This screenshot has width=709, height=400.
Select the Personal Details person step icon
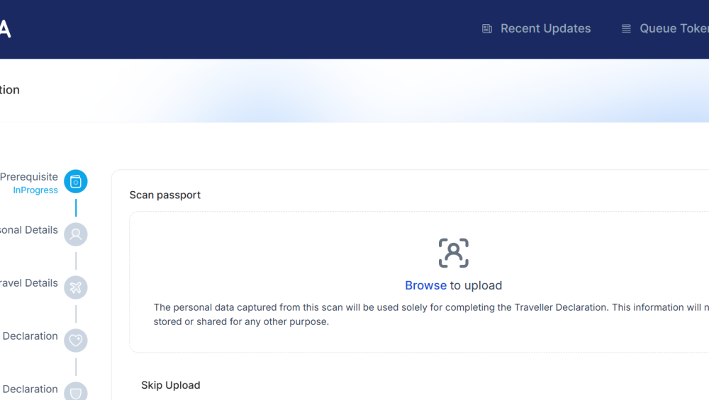click(x=76, y=234)
